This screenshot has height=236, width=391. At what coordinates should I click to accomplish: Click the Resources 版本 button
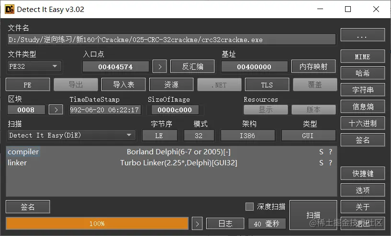click(x=313, y=109)
